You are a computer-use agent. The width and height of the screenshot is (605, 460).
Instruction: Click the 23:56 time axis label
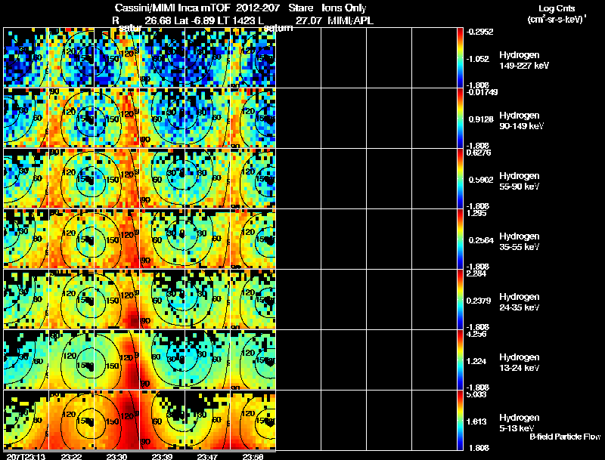253,456
